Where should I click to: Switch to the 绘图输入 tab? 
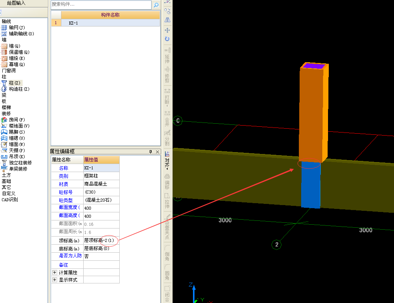point(16,3)
